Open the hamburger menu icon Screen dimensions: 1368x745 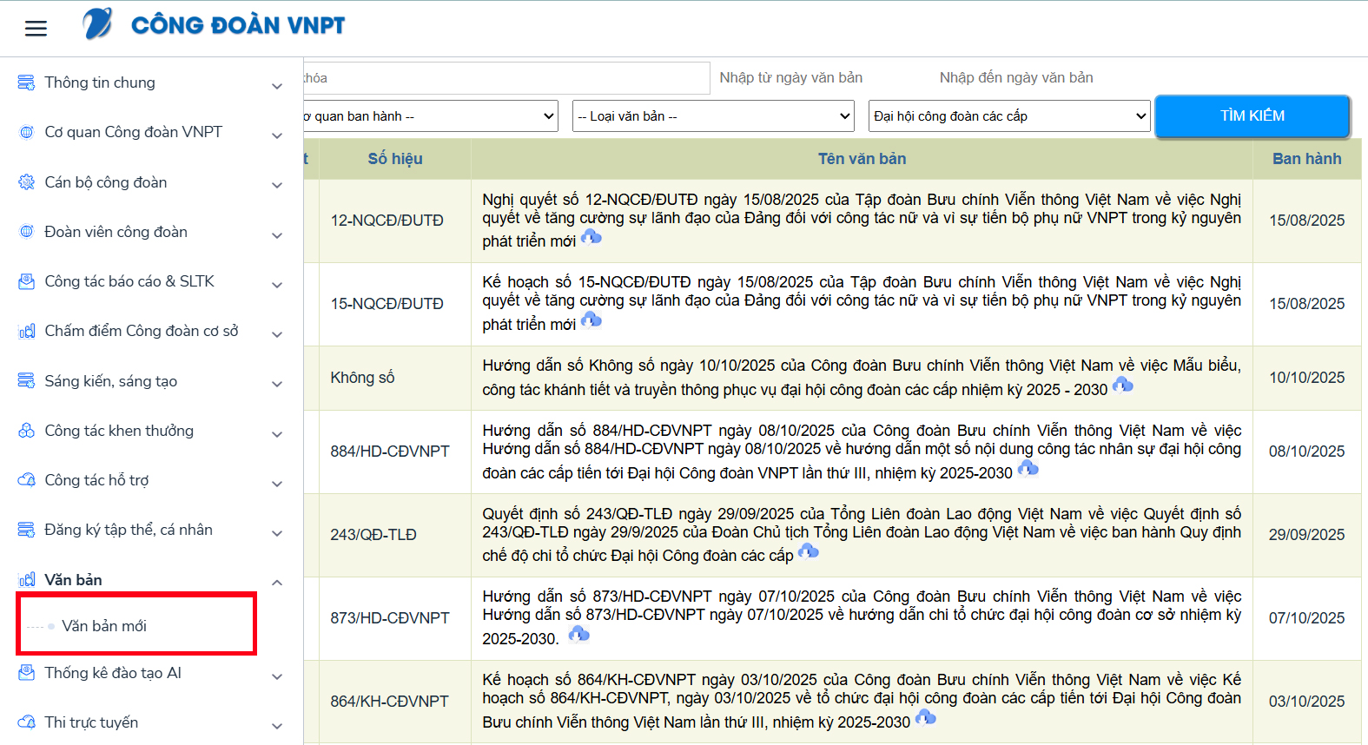tap(36, 29)
